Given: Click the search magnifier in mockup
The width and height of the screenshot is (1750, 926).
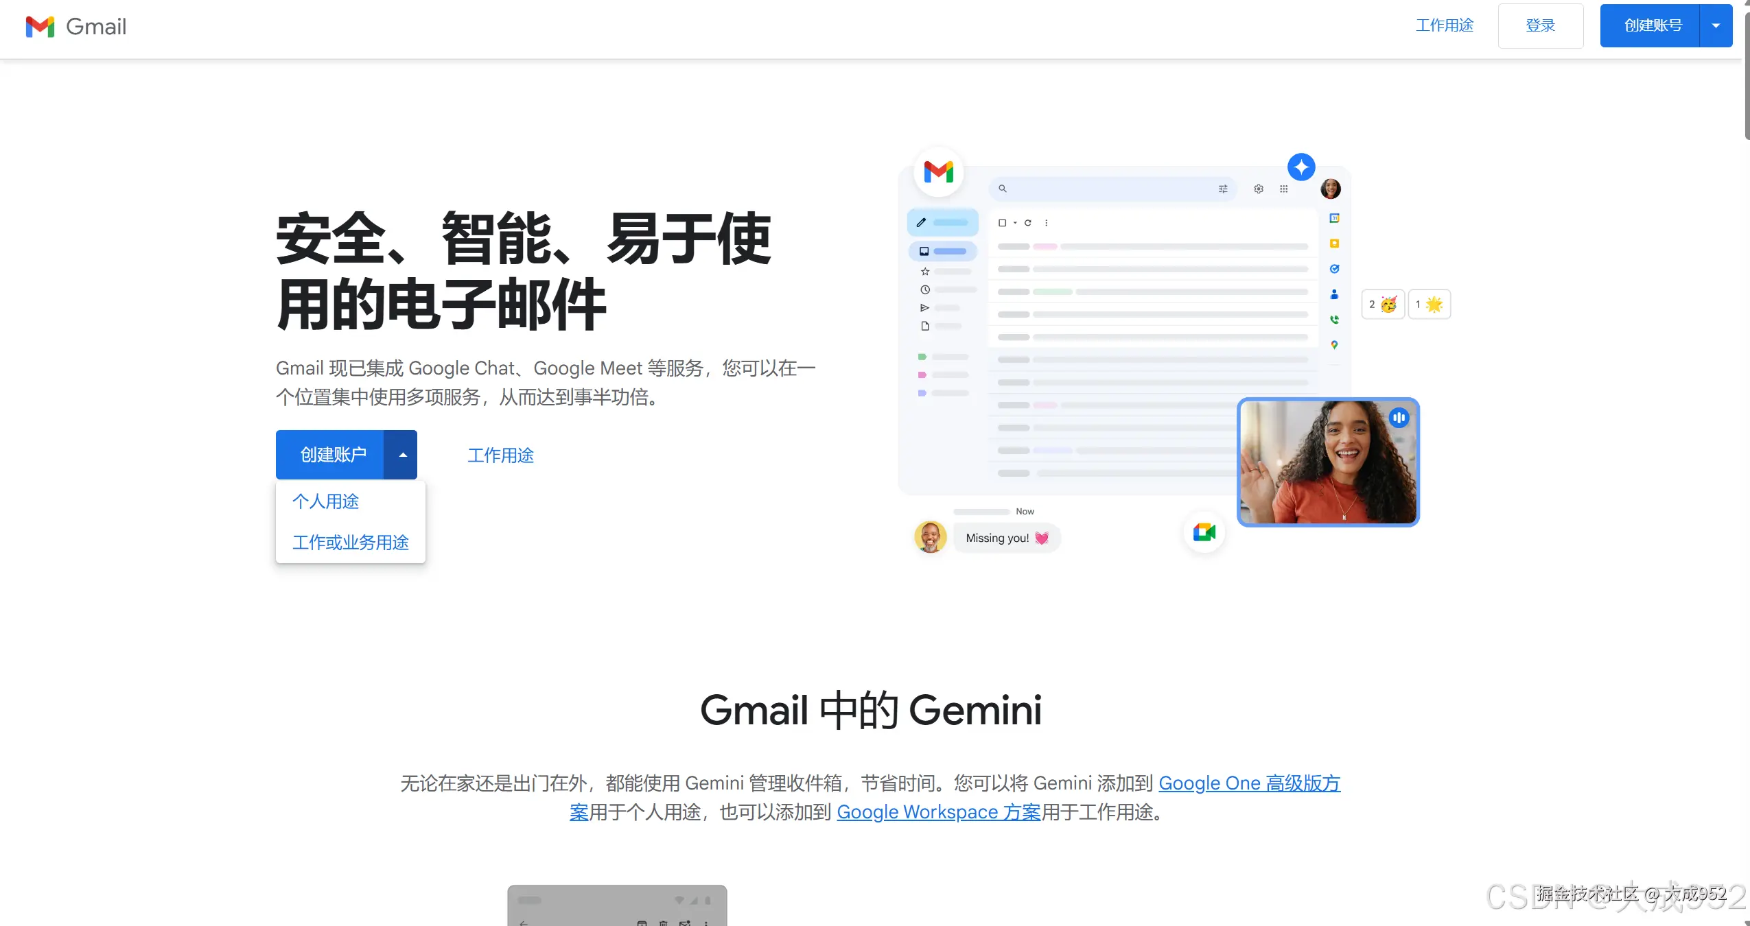Looking at the screenshot, I should tap(1003, 189).
